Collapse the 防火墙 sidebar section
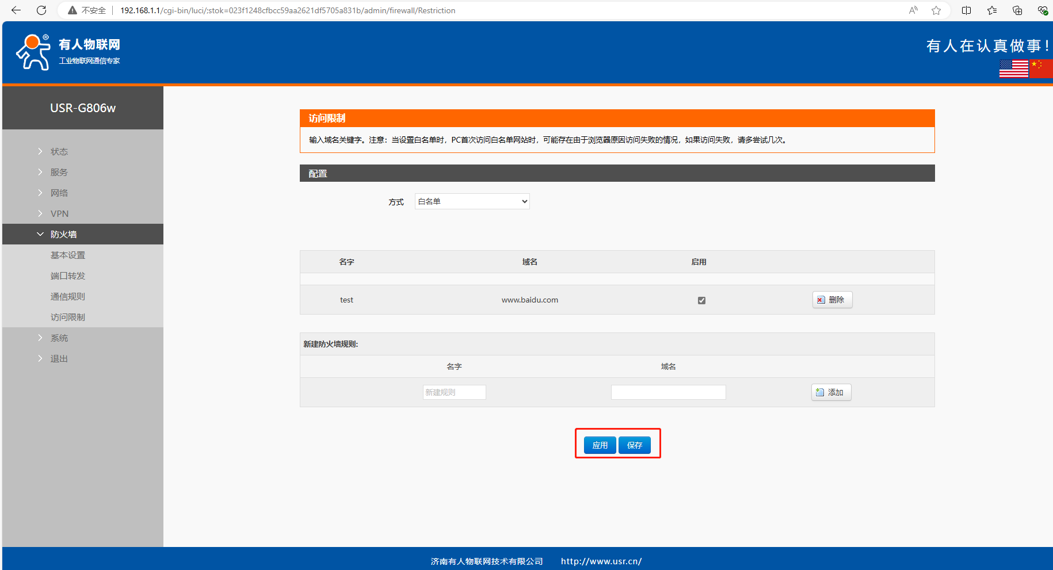The height and width of the screenshot is (570, 1053). [63, 234]
